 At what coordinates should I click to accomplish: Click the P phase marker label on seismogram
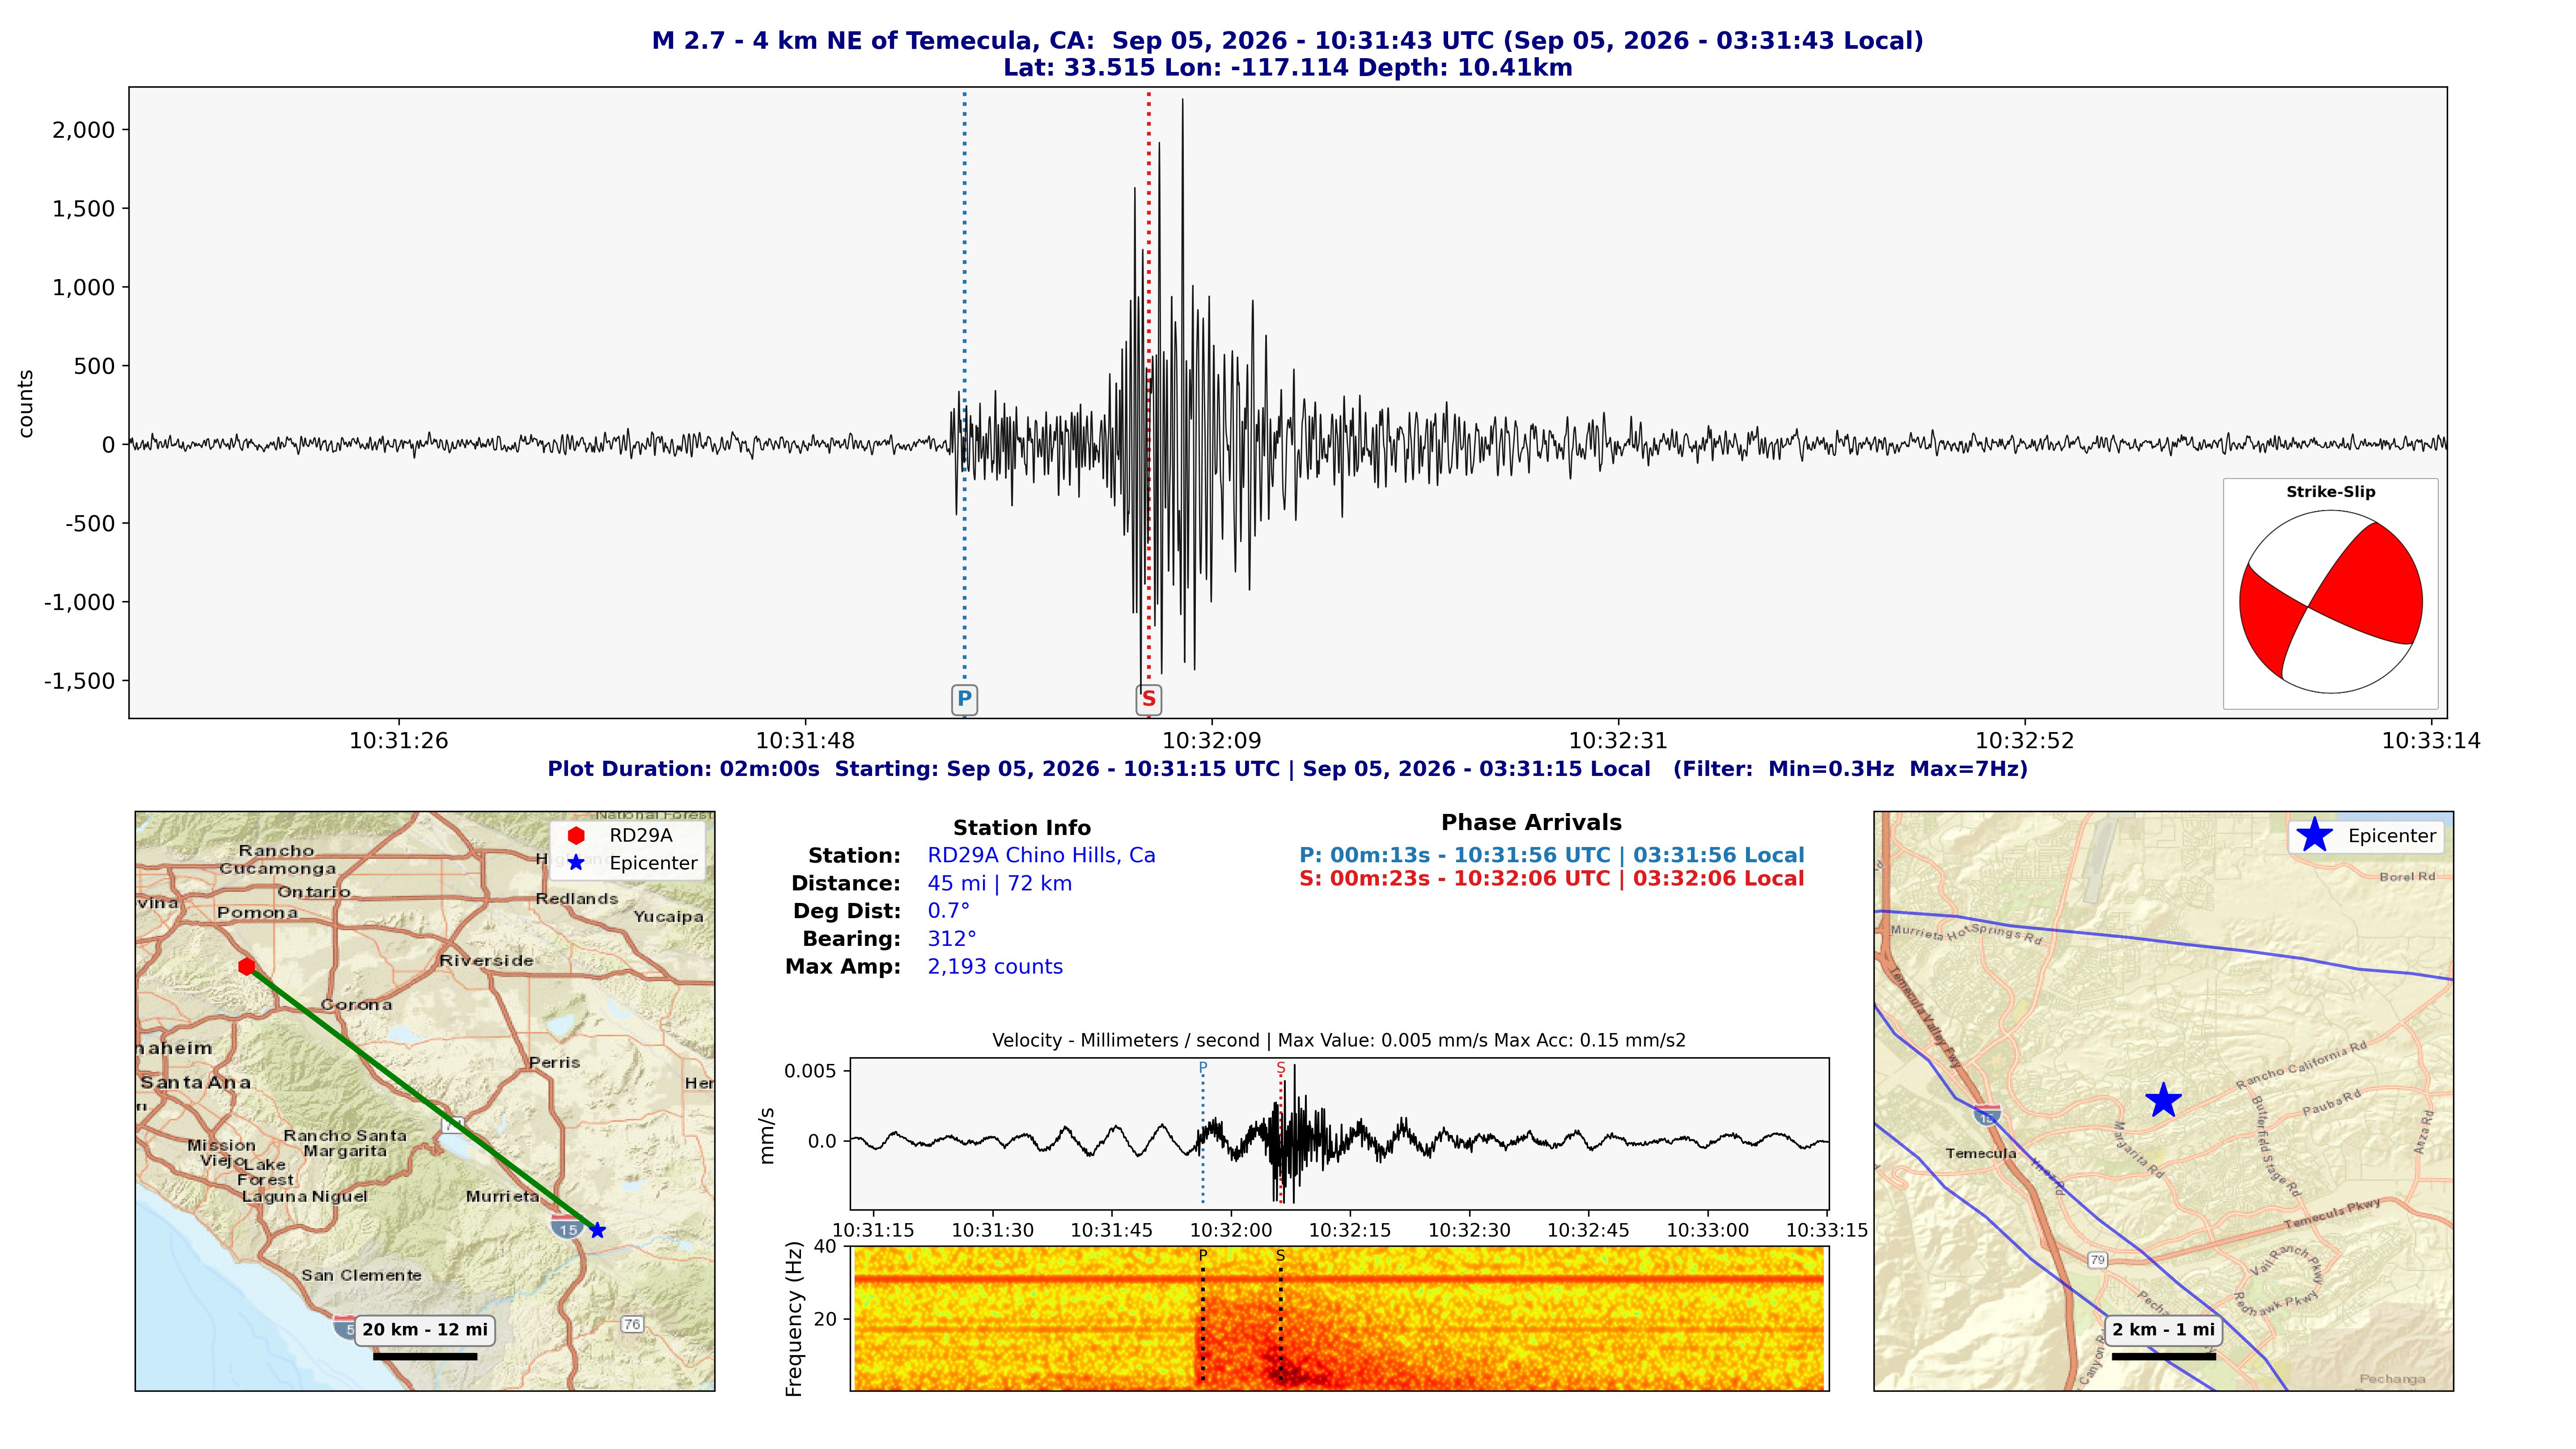coord(964,699)
